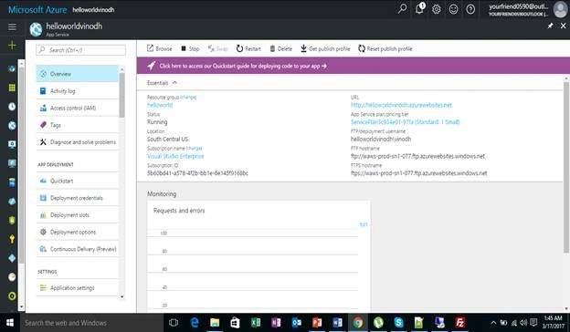Open Continuous Delivery (Preview)

click(x=77, y=249)
